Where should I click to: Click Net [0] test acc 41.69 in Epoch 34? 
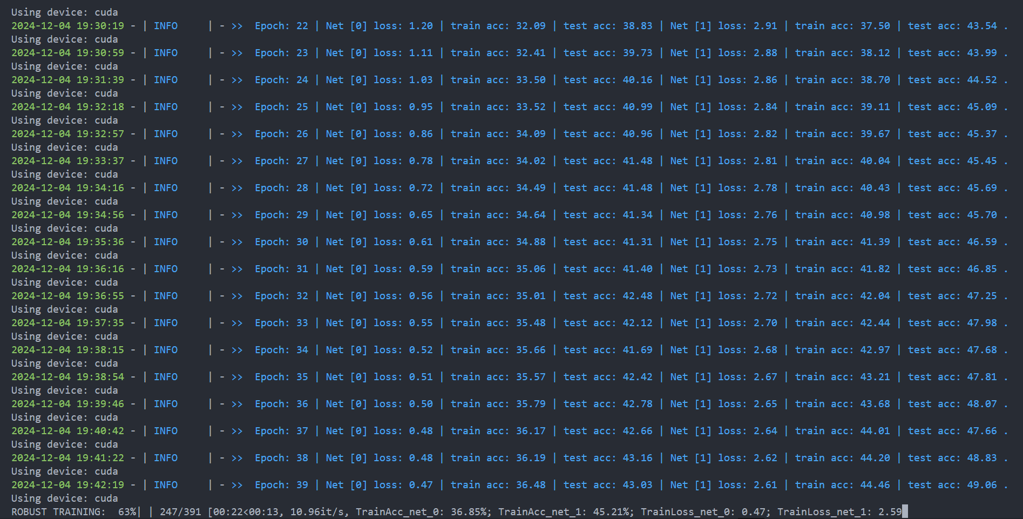(638, 350)
